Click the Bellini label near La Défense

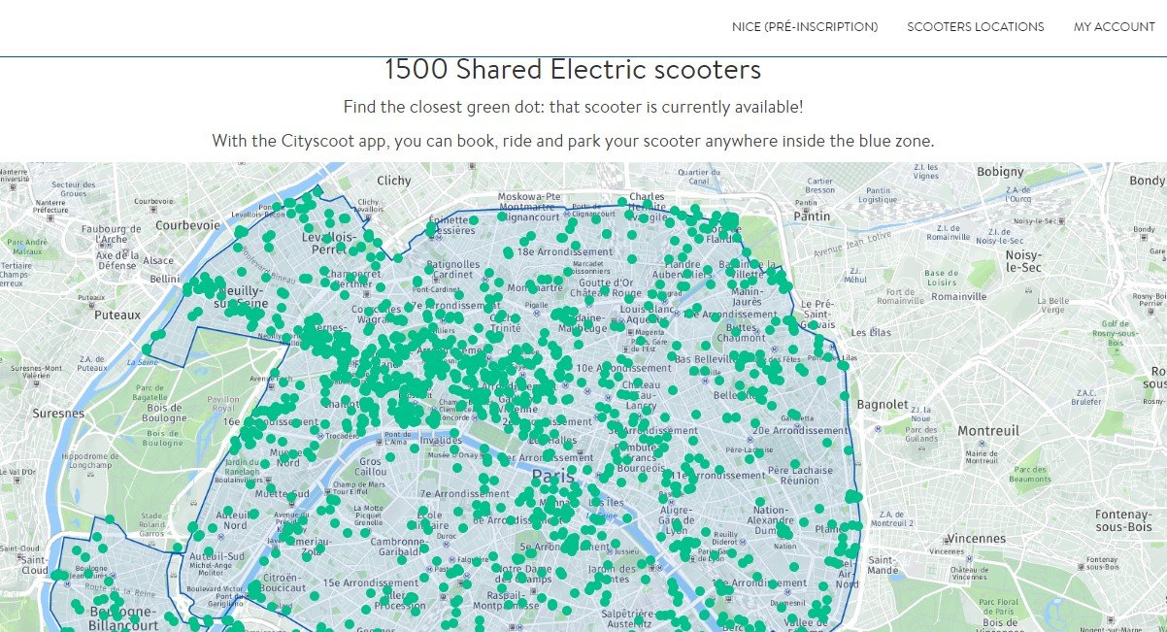[165, 279]
